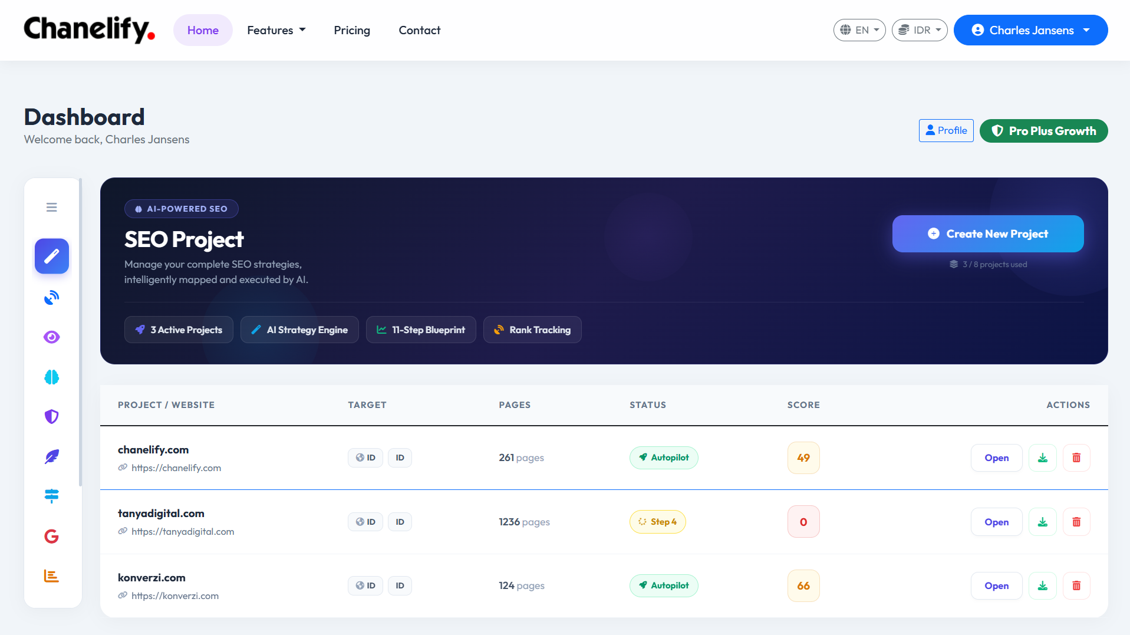Click the score 66 badge
Screen dimensions: 1130x635
click(803, 586)
